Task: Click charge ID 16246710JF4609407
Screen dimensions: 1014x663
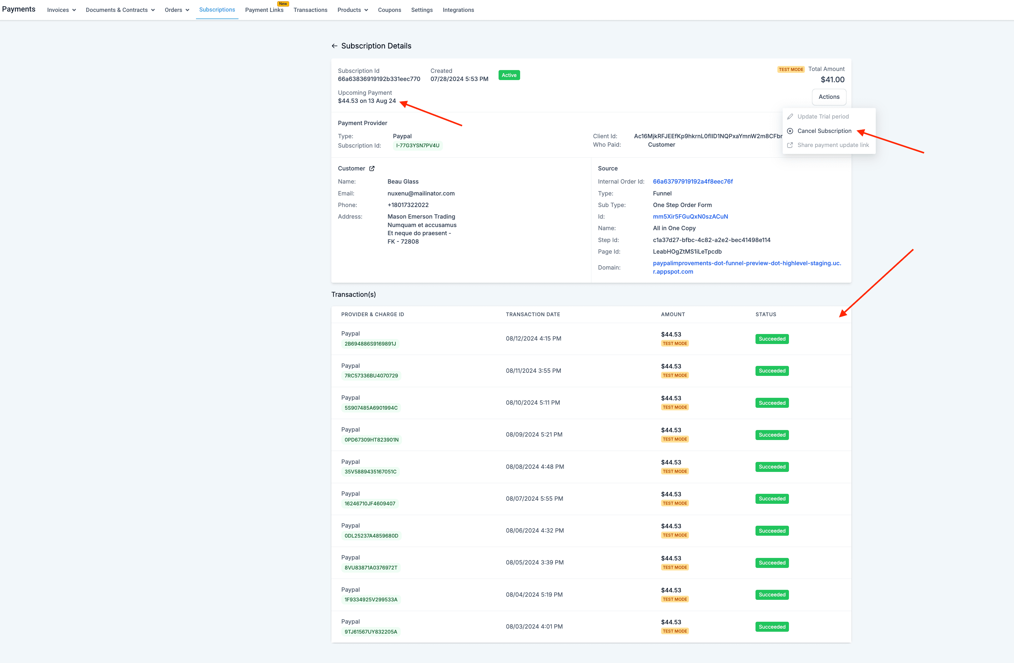Action: [x=370, y=504]
